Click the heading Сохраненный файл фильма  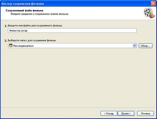(24, 10)
